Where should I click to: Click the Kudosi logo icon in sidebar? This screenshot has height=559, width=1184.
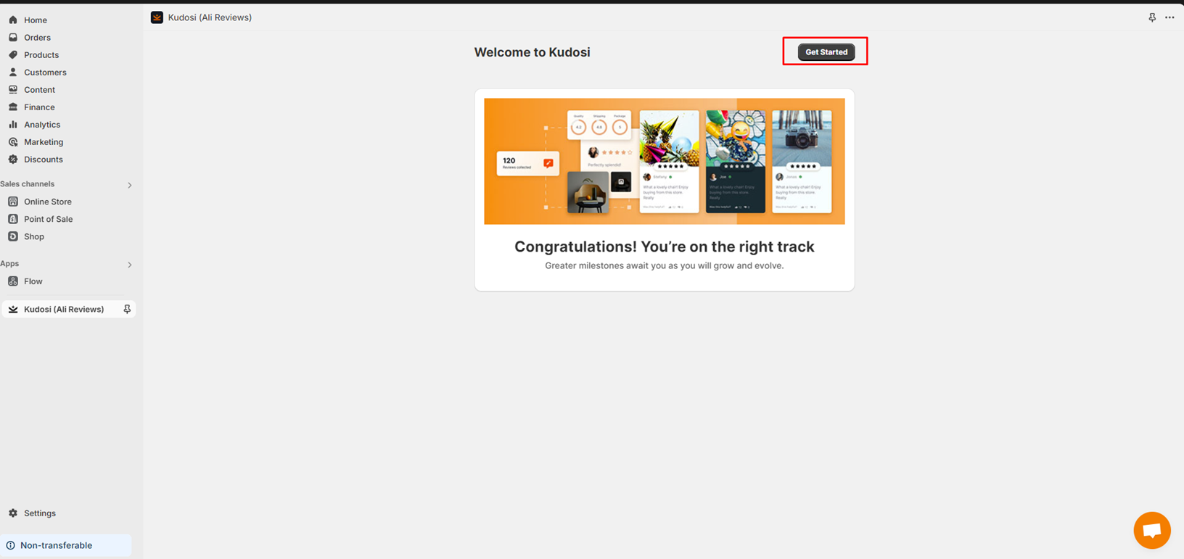(13, 309)
